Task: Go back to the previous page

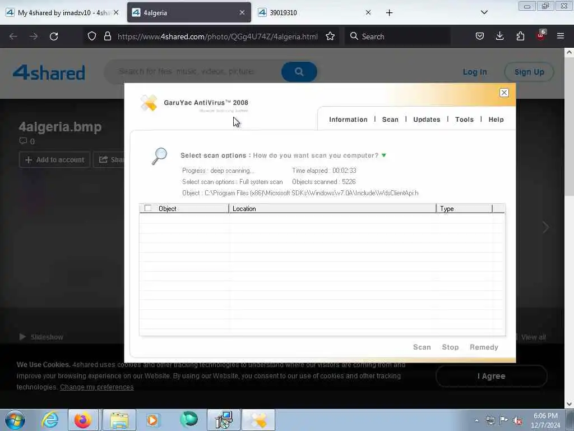Action: [x=13, y=36]
